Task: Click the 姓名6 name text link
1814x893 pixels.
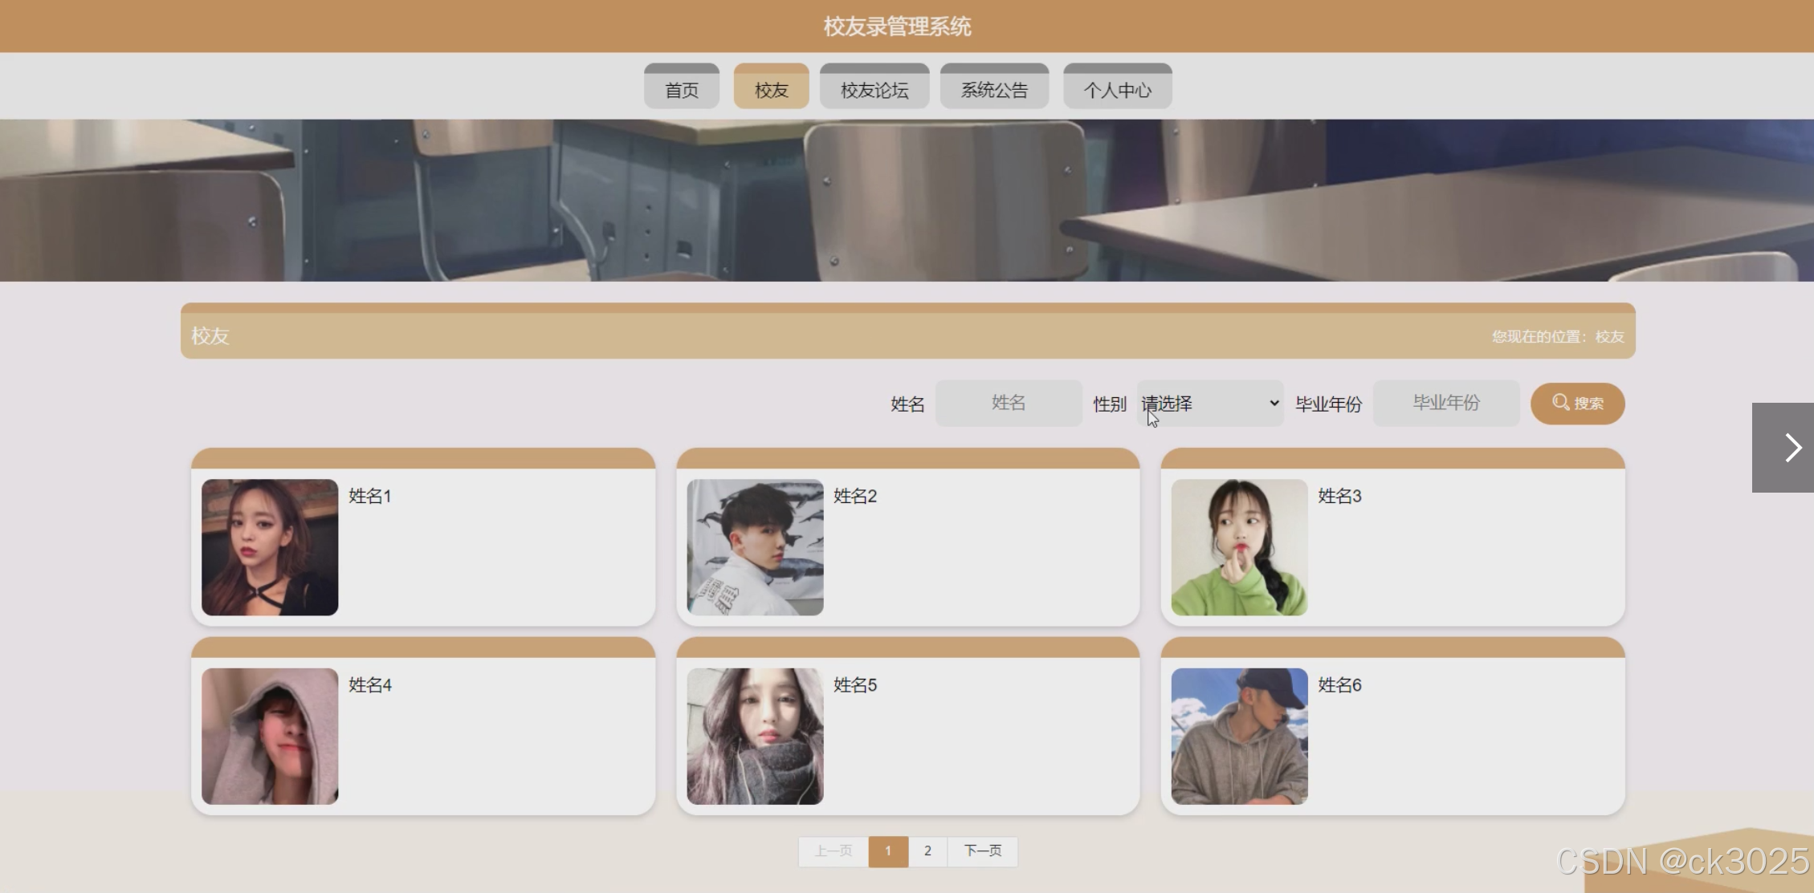Action: (1339, 684)
